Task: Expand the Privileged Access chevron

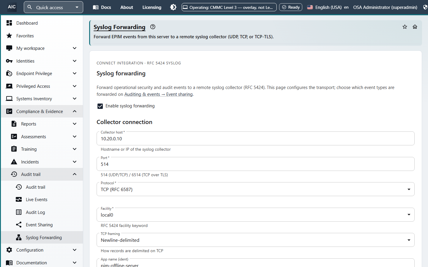Action: click(x=75, y=86)
